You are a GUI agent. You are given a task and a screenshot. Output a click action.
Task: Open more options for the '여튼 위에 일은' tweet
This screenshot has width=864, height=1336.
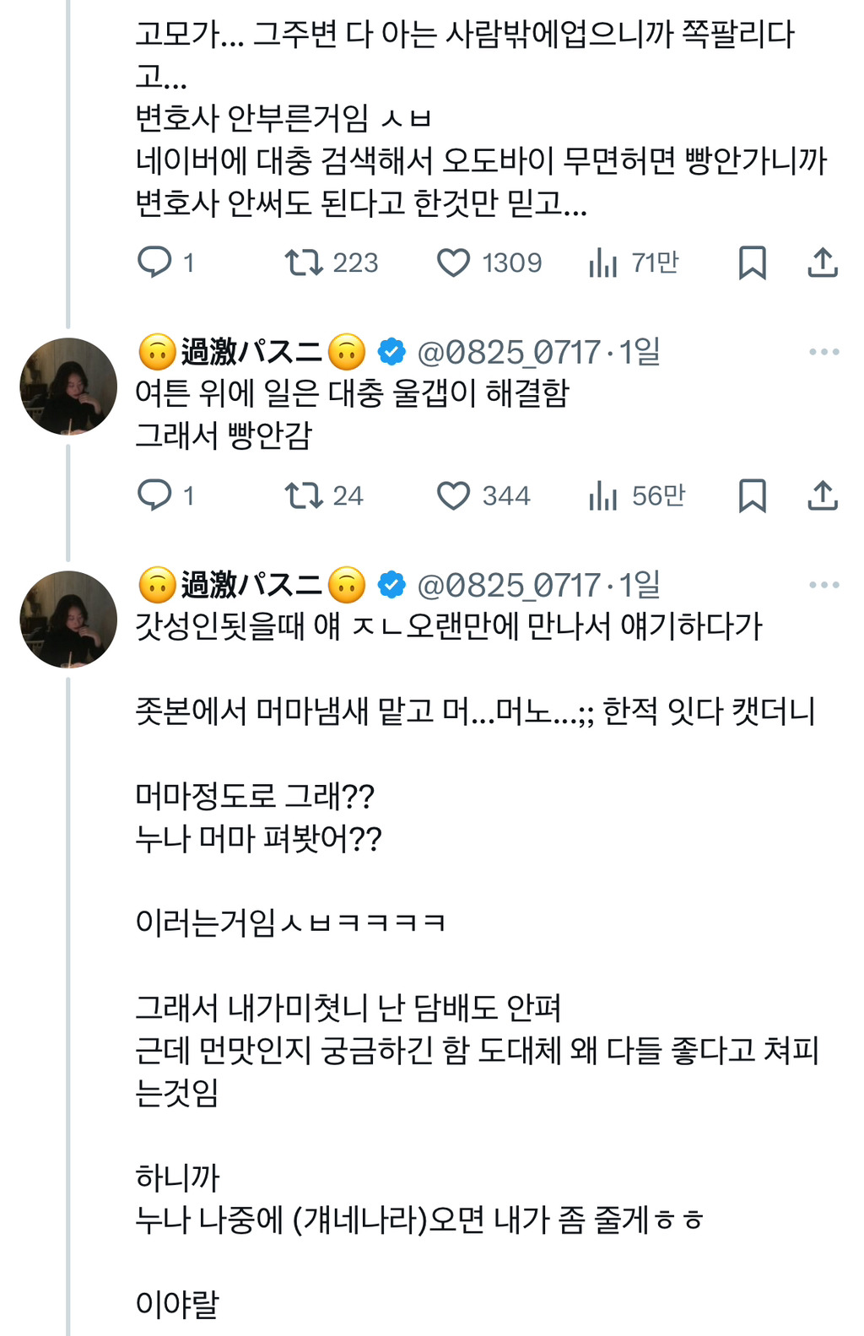pyautogui.click(x=823, y=352)
